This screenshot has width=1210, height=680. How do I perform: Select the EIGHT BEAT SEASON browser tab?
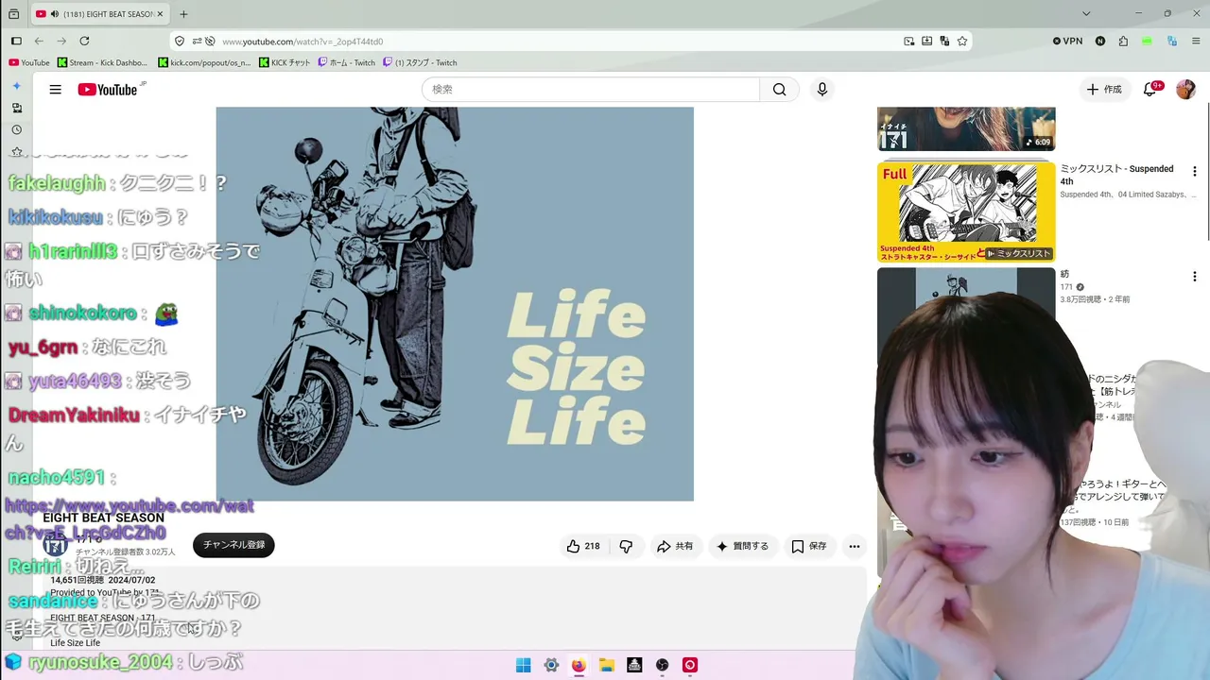99,14
